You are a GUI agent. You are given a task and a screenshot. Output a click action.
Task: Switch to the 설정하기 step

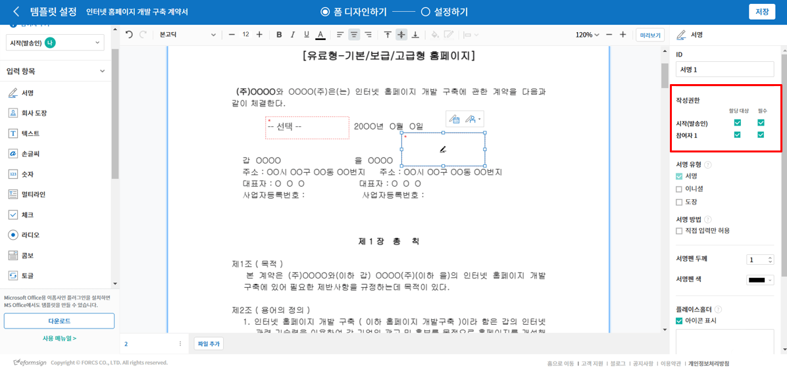point(445,12)
